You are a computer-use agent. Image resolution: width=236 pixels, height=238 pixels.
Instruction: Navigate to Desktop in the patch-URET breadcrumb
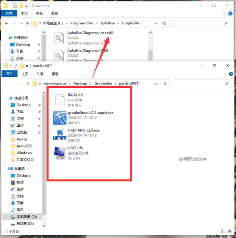click(80, 84)
